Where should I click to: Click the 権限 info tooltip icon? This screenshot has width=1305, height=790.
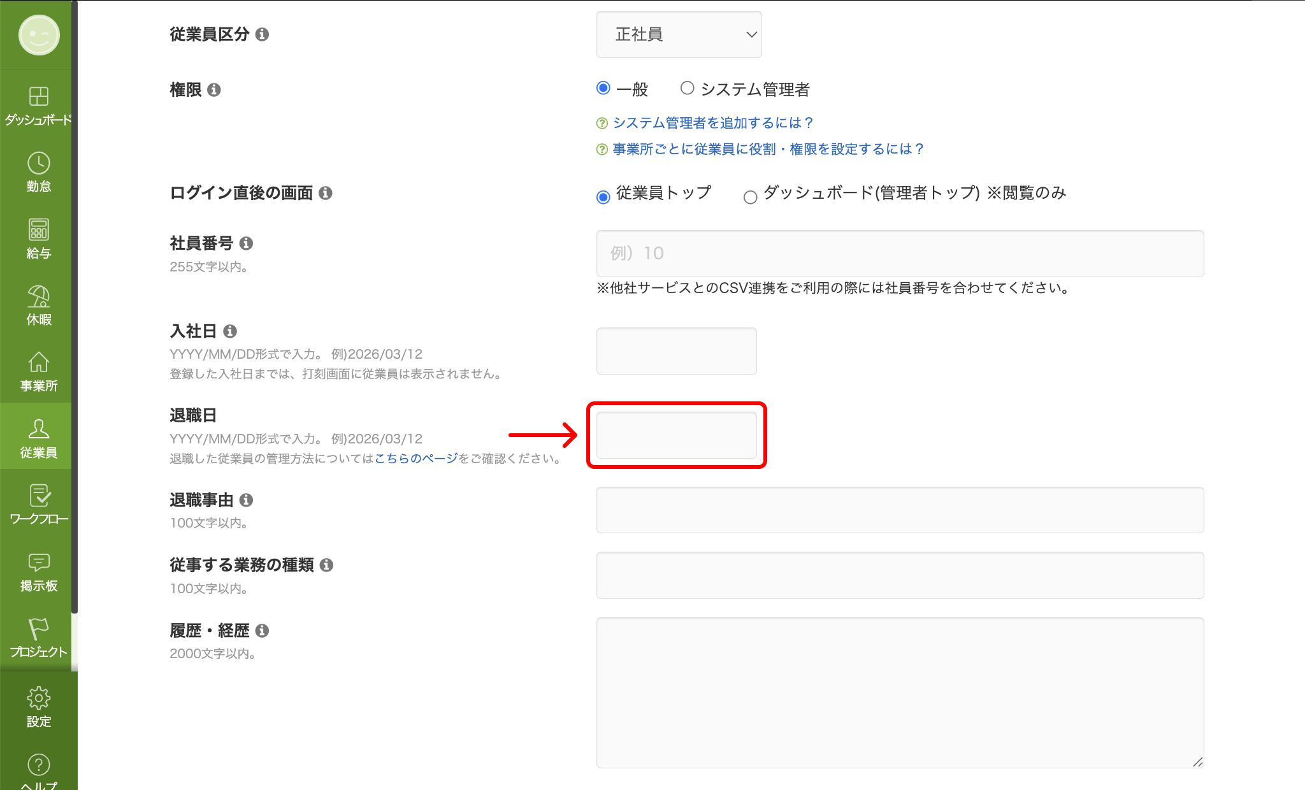pos(216,90)
